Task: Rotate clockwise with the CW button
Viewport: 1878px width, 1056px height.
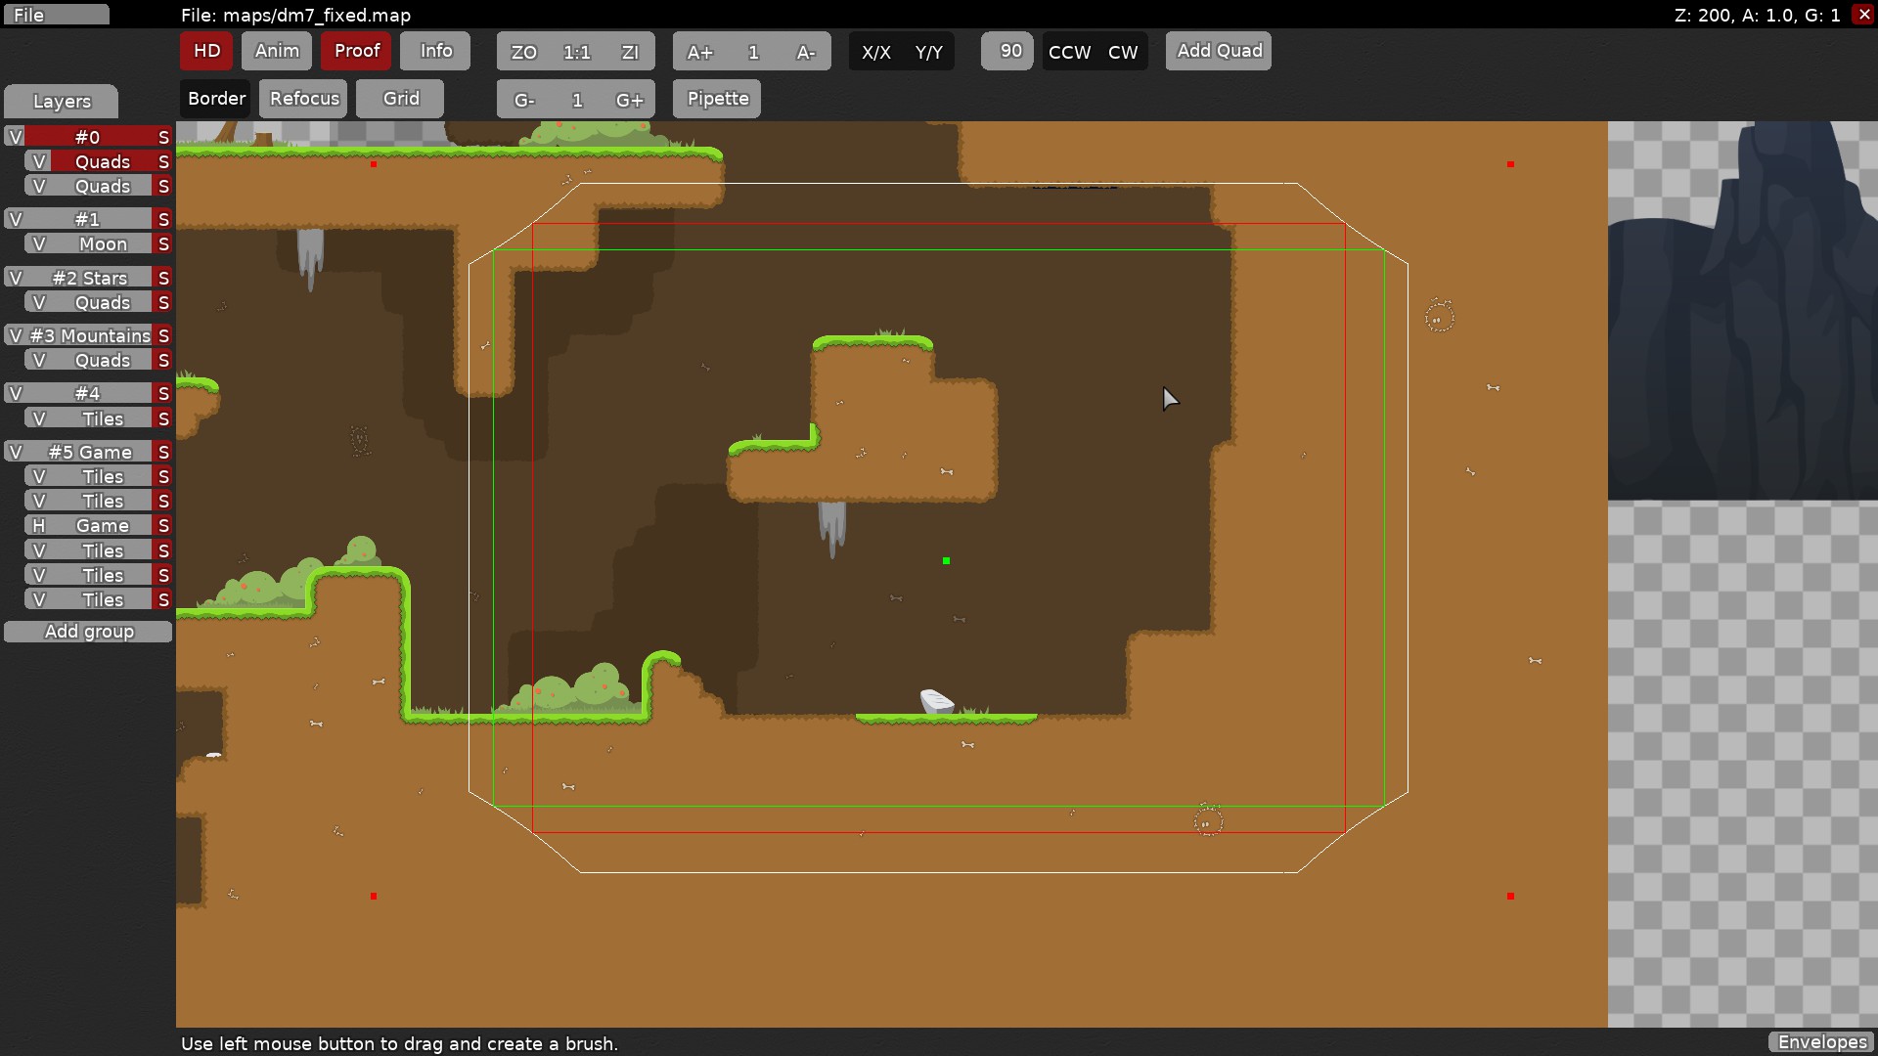Action: coord(1123,52)
